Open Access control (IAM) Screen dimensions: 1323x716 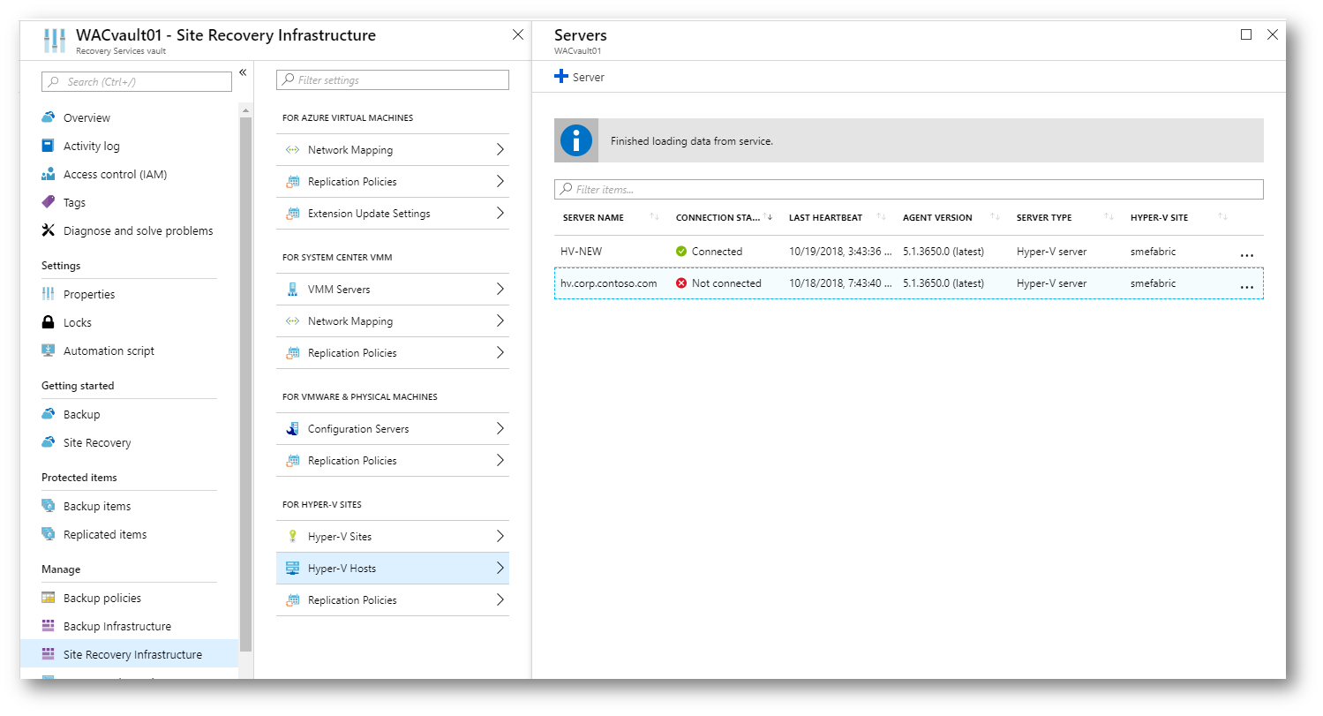click(115, 174)
